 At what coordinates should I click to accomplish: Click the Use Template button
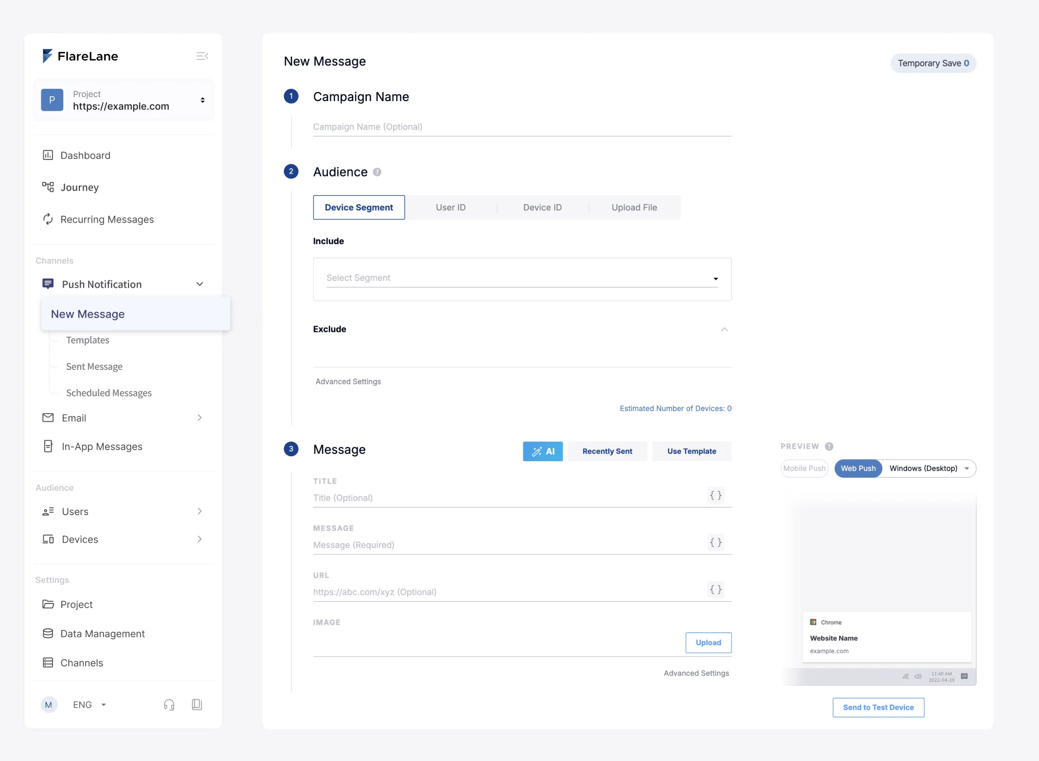tap(692, 451)
